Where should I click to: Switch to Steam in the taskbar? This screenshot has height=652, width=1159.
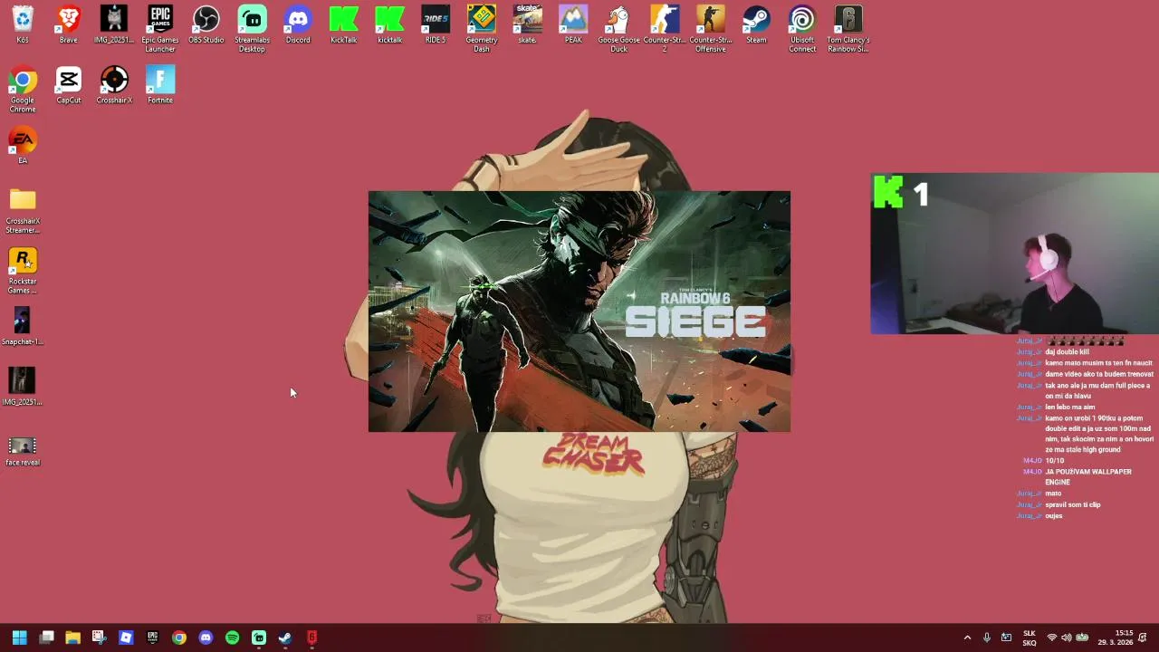click(285, 638)
